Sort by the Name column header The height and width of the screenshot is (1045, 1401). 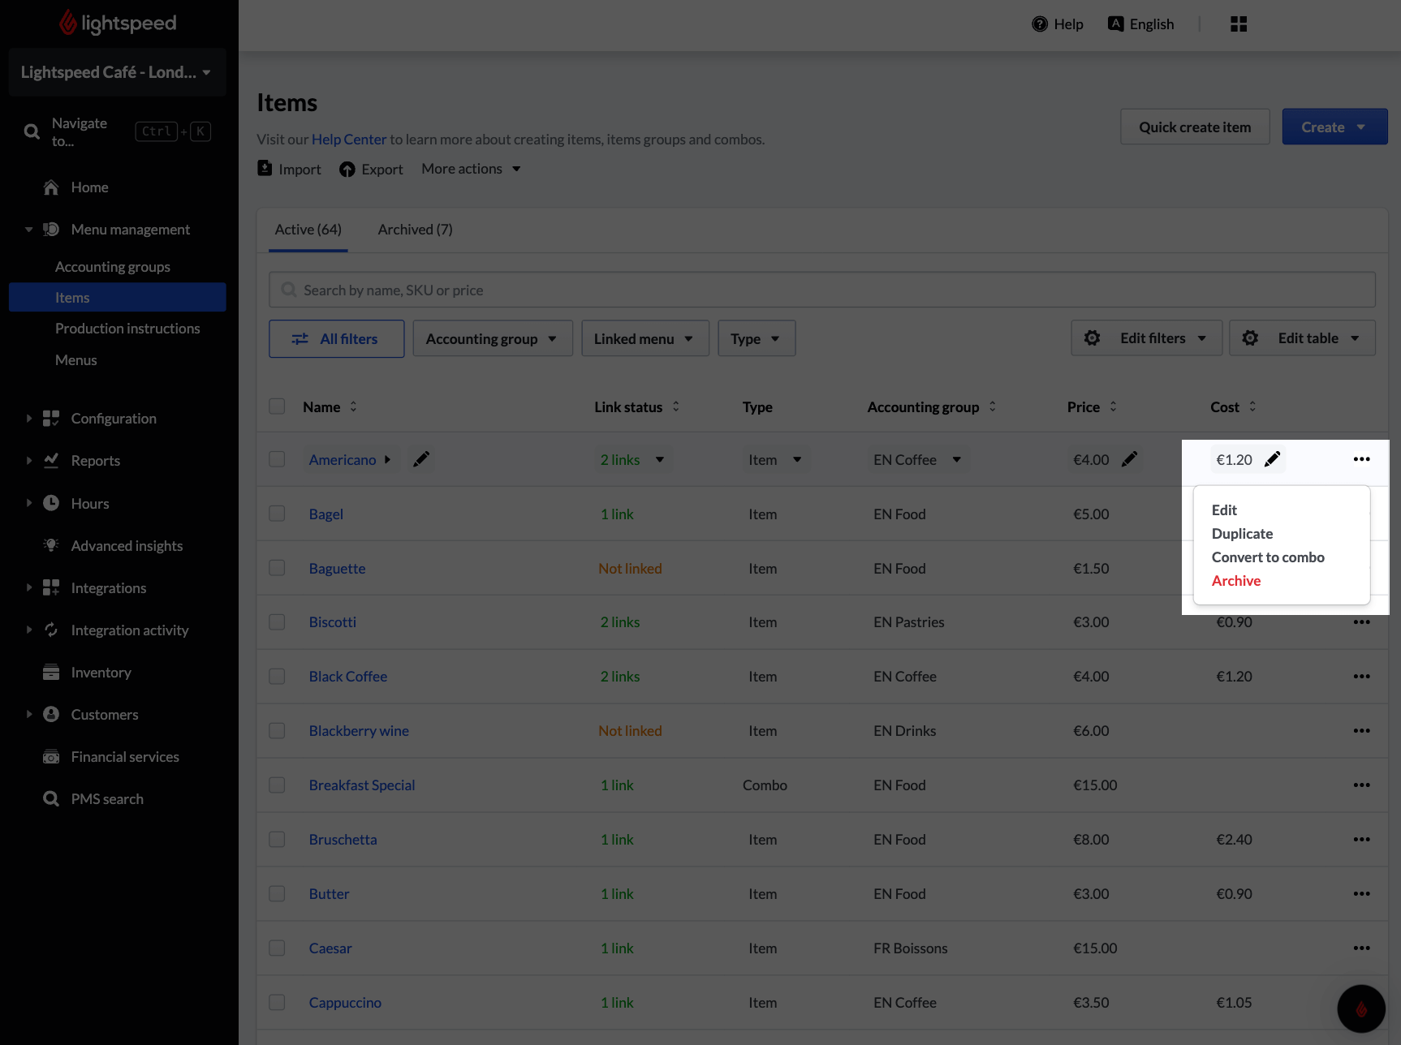pyautogui.click(x=330, y=406)
